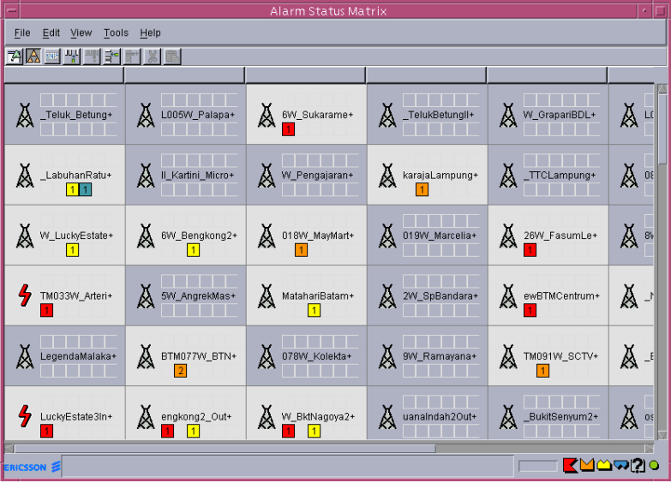Click the tower icon for _Teluk_Betung+

point(25,115)
